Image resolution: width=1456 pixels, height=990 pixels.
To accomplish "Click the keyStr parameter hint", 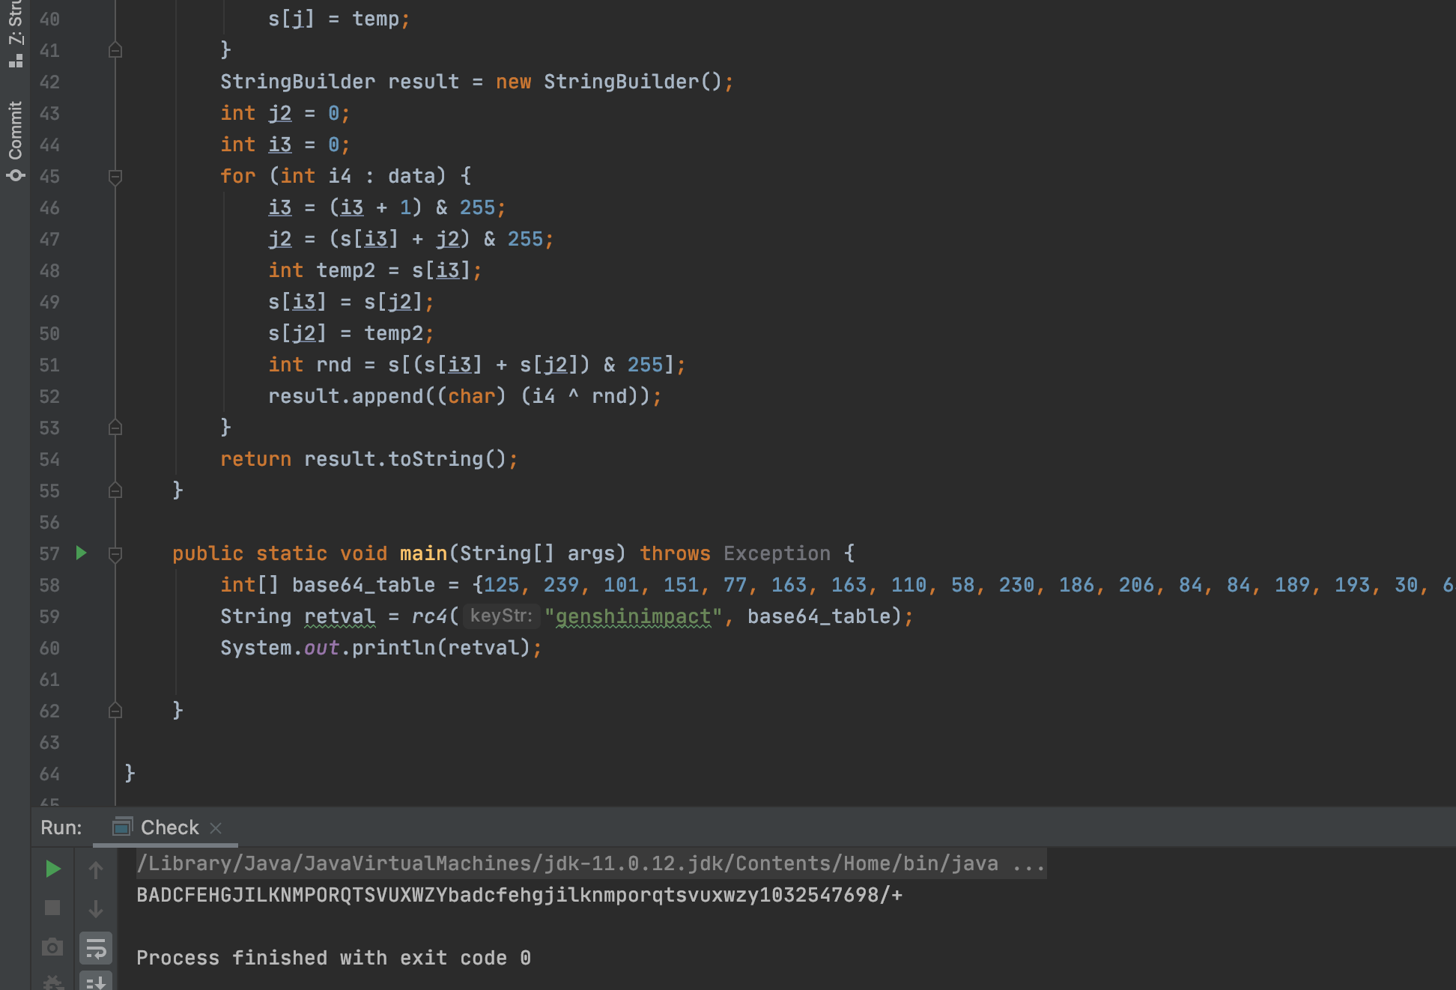I will (x=501, y=616).
